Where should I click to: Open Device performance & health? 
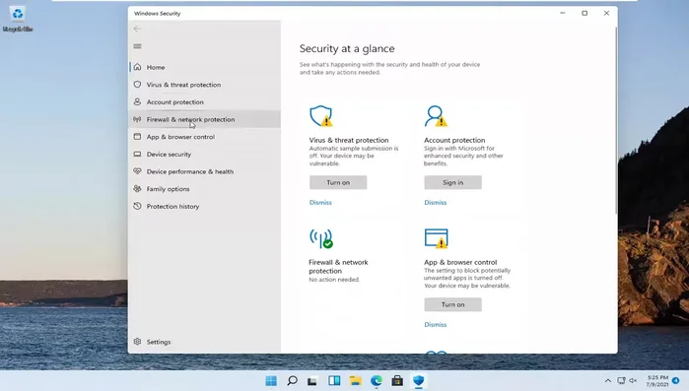click(205, 171)
